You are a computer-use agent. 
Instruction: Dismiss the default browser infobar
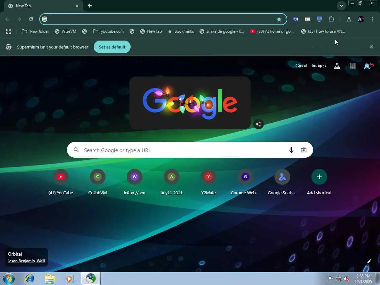371,47
